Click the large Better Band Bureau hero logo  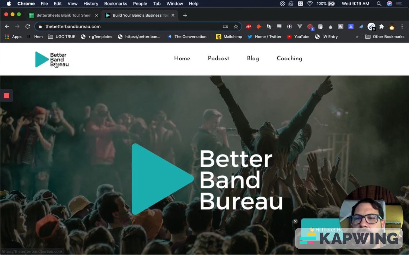coord(207,179)
